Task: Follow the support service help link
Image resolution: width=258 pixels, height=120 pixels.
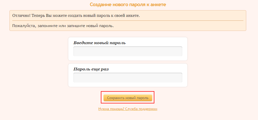Action: pyautogui.click(x=128, y=109)
